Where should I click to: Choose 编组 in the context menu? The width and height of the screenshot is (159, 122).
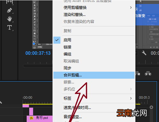(x=94, y=54)
